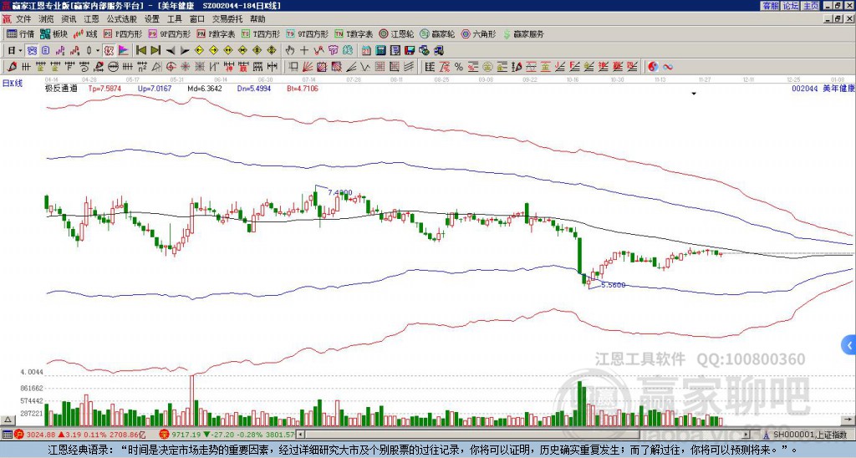Select the percent % retracement tool
856x458 pixels.
point(459,67)
